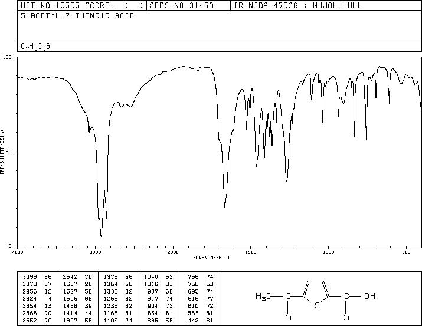Click the SDBS-NO=31458 header cell

(x=188, y=5)
